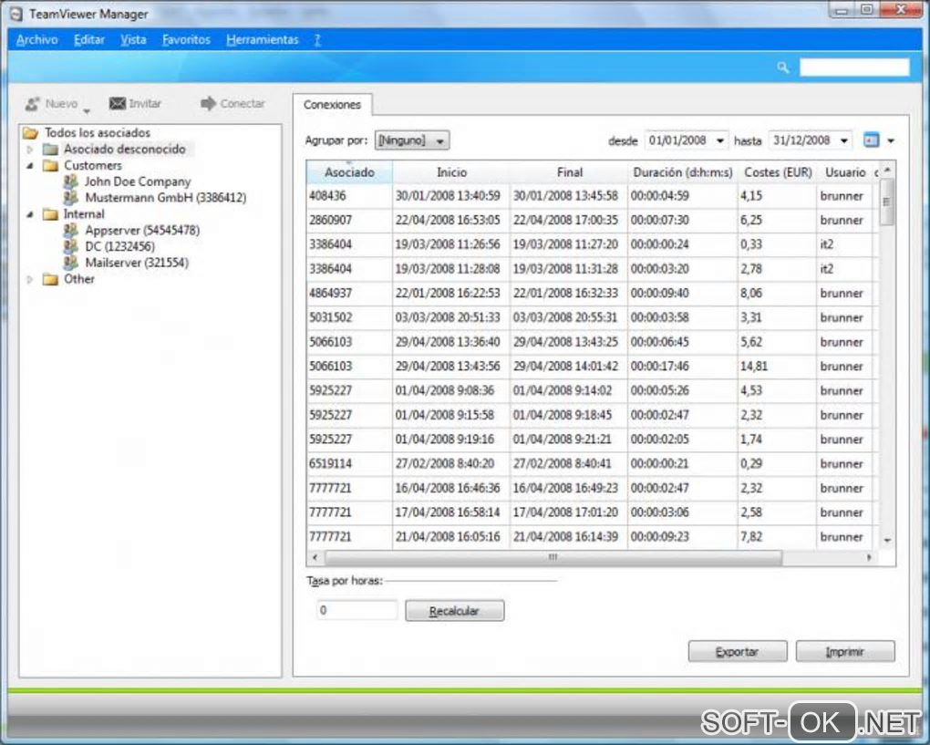The height and width of the screenshot is (745, 930).
Task: Open the desde date dropdown
Action: pyautogui.click(x=719, y=140)
